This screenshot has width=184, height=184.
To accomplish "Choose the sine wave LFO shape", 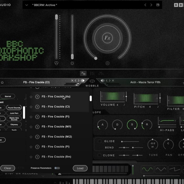I will pyautogui.click(x=147, y=169).
